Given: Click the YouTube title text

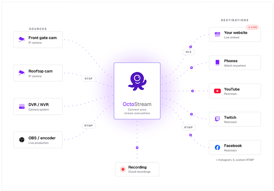Looking at the screenshot, I should (x=232, y=89).
